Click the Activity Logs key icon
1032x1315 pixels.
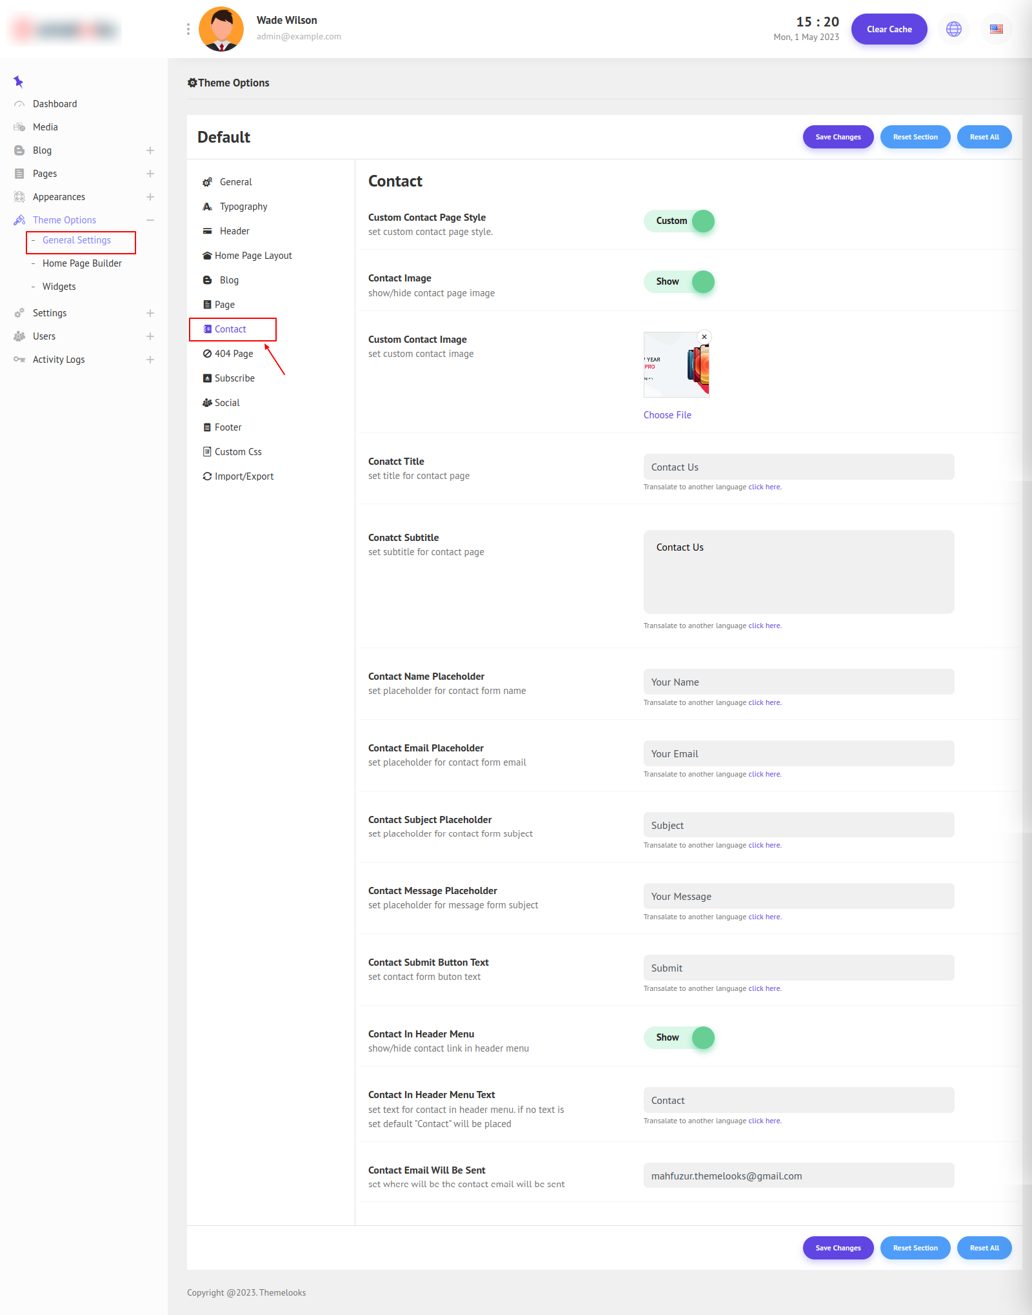(19, 360)
